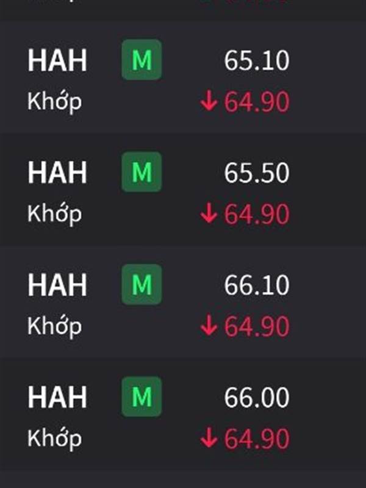Screen dimensions: 366x488
Task: Tap the red down arrow under 66.00
Action: tap(209, 438)
